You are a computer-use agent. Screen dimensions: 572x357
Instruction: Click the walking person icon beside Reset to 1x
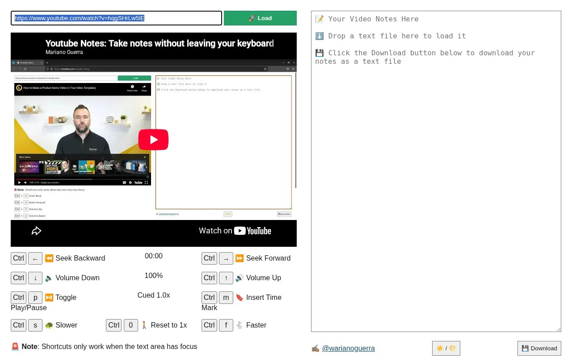pyautogui.click(x=144, y=325)
